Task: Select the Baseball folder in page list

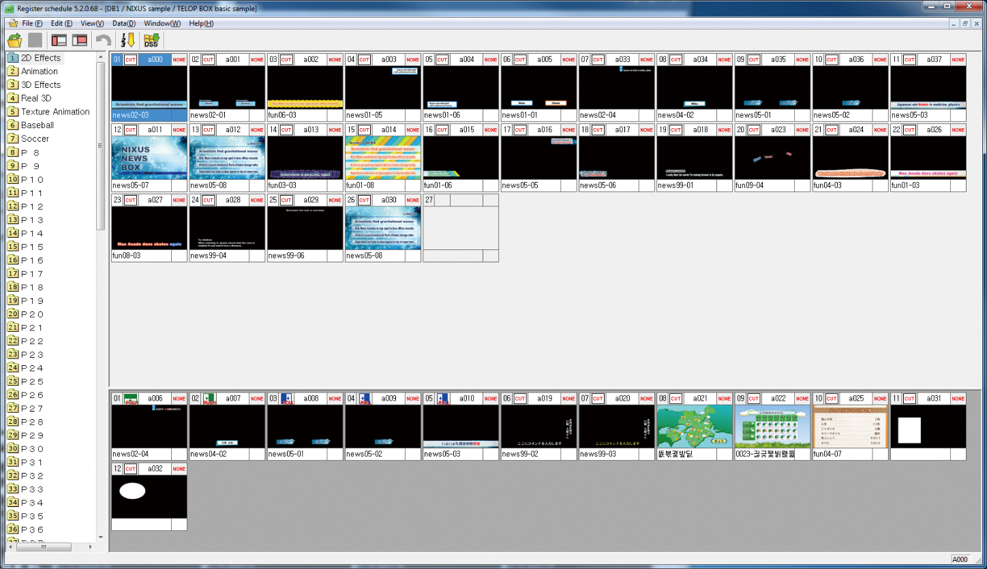Action: 37,125
